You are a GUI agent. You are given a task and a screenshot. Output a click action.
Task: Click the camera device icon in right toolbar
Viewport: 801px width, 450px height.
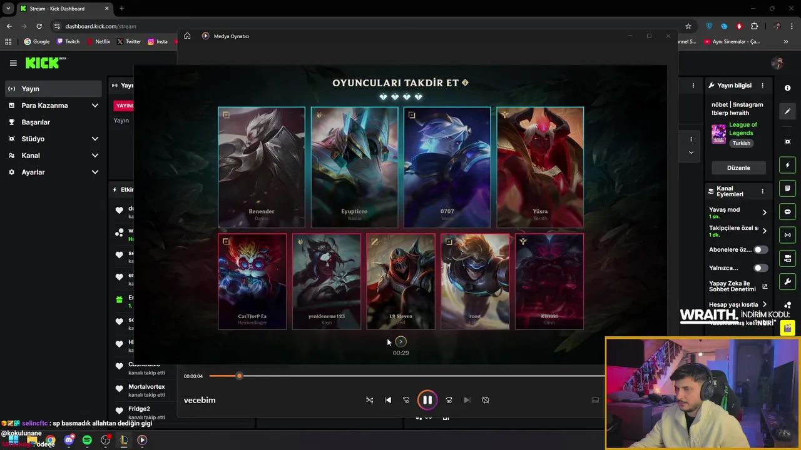pos(788,258)
